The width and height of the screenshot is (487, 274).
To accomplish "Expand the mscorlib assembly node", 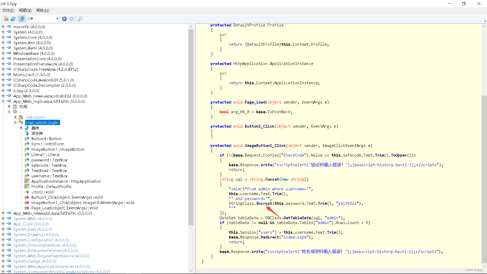I will [3, 26].
